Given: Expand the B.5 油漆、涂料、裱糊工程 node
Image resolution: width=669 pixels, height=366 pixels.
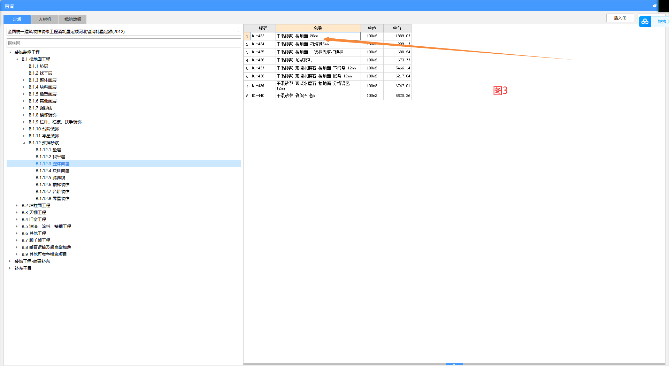Looking at the screenshot, I should (17, 227).
